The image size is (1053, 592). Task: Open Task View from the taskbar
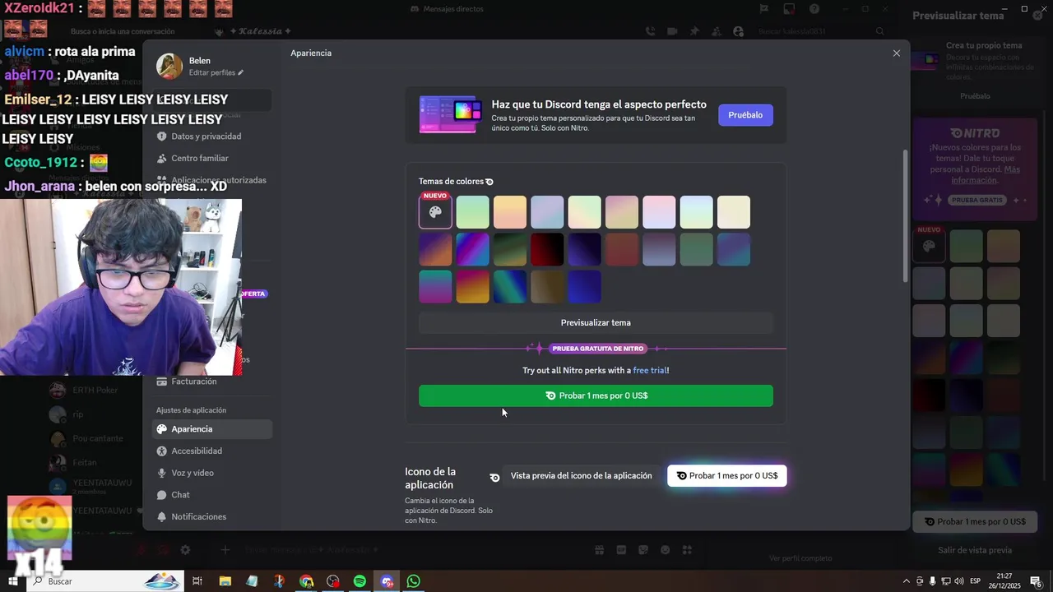(197, 581)
